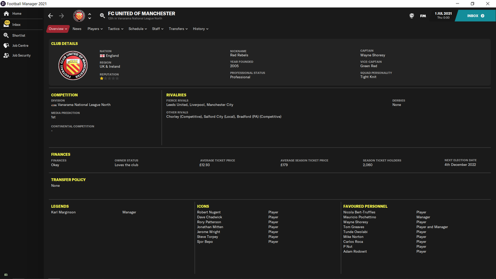Click the Football Manager 2021 title icon
The image size is (496, 279).
3,3
